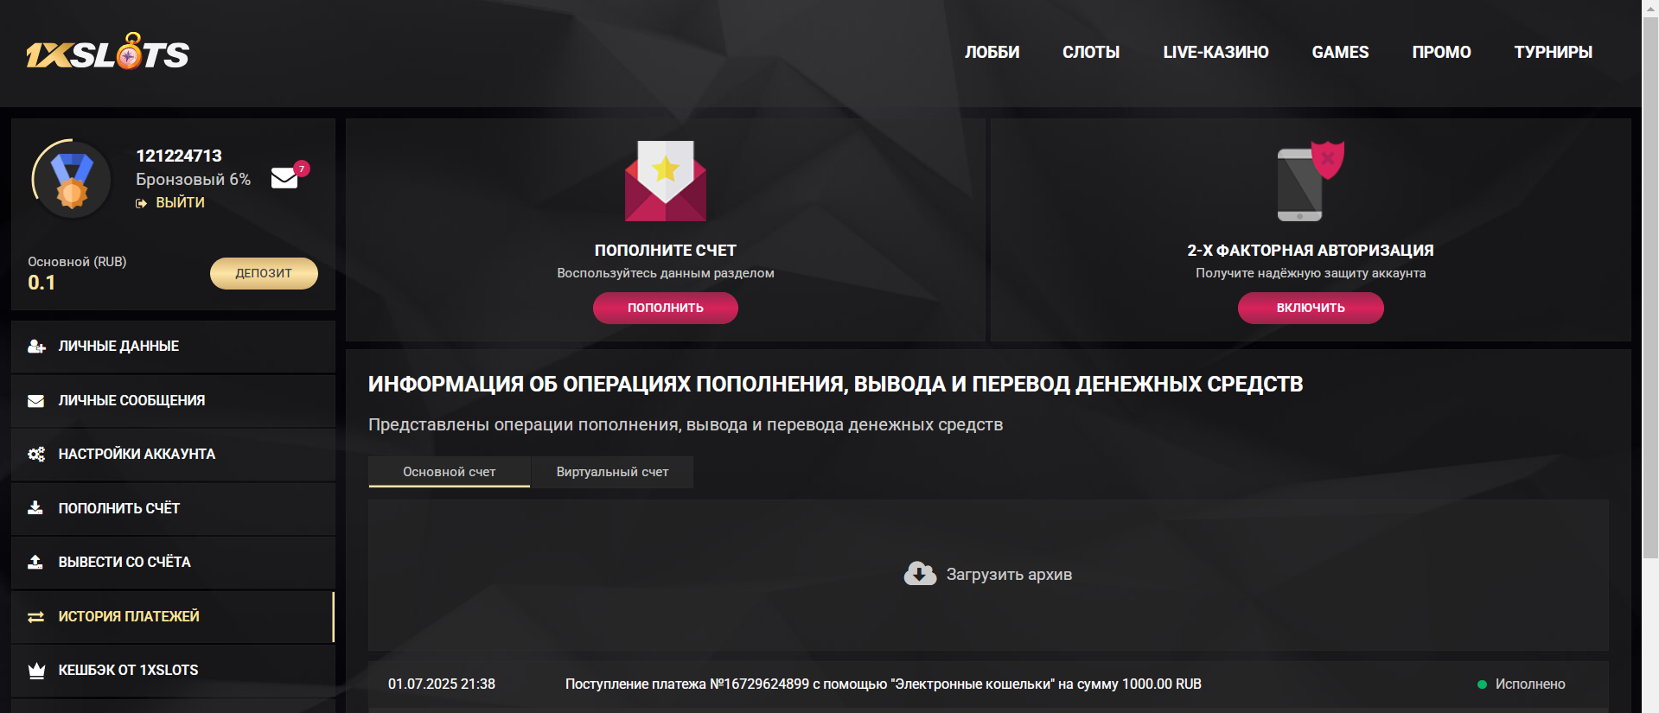The height and width of the screenshot is (713, 1659).
Task: Click the История платежей arrows icon
Action: pyautogui.click(x=36, y=617)
